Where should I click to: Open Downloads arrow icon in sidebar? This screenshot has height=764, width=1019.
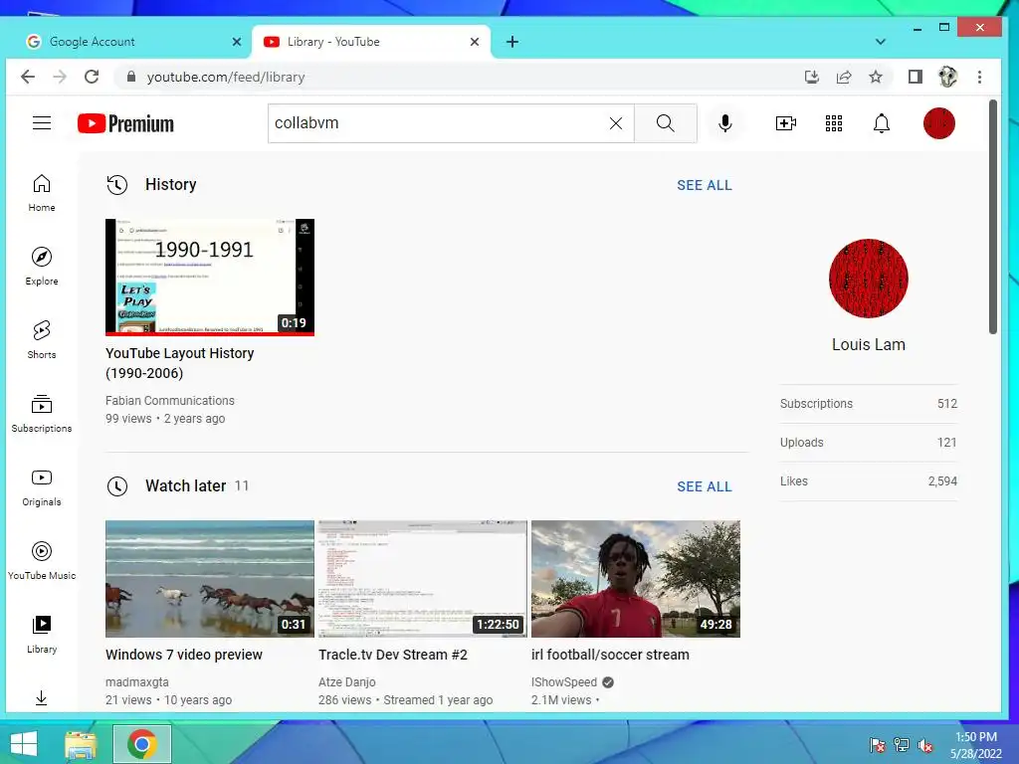point(41,698)
